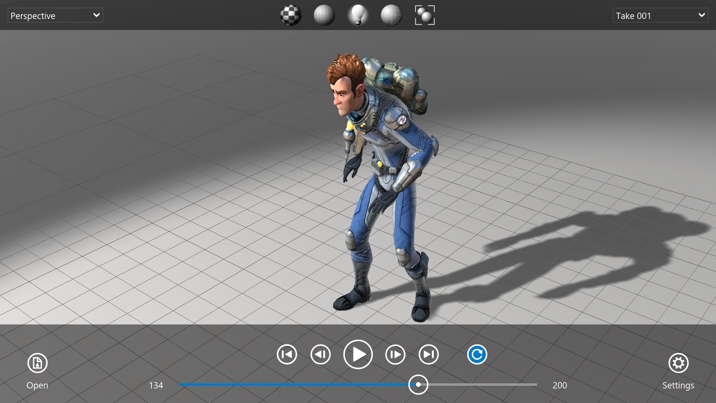Click the loop/repeat playback icon
The width and height of the screenshot is (716, 403).
tap(477, 353)
